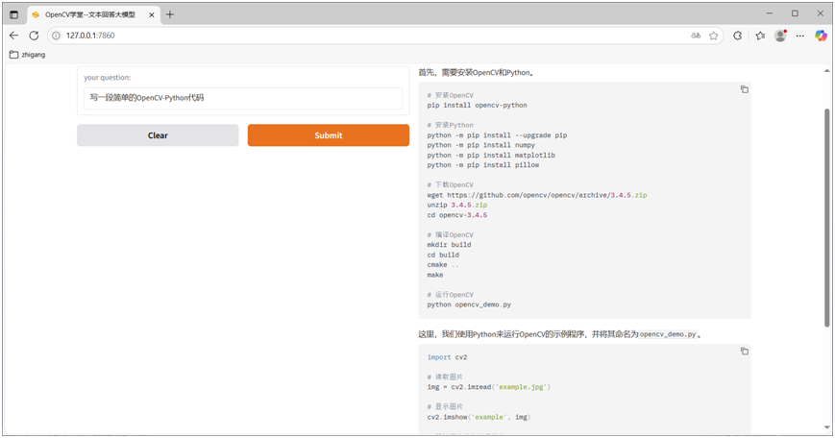Maximize the browser window
The image size is (835, 438).
(795, 13)
